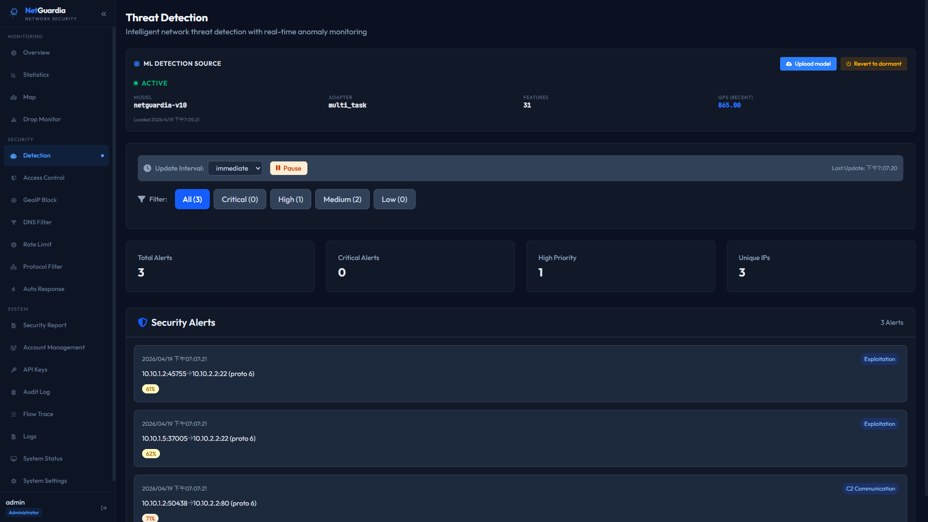Collapse the sidebar with the double-chevron icon
This screenshot has width=928, height=522.
point(103,14)
